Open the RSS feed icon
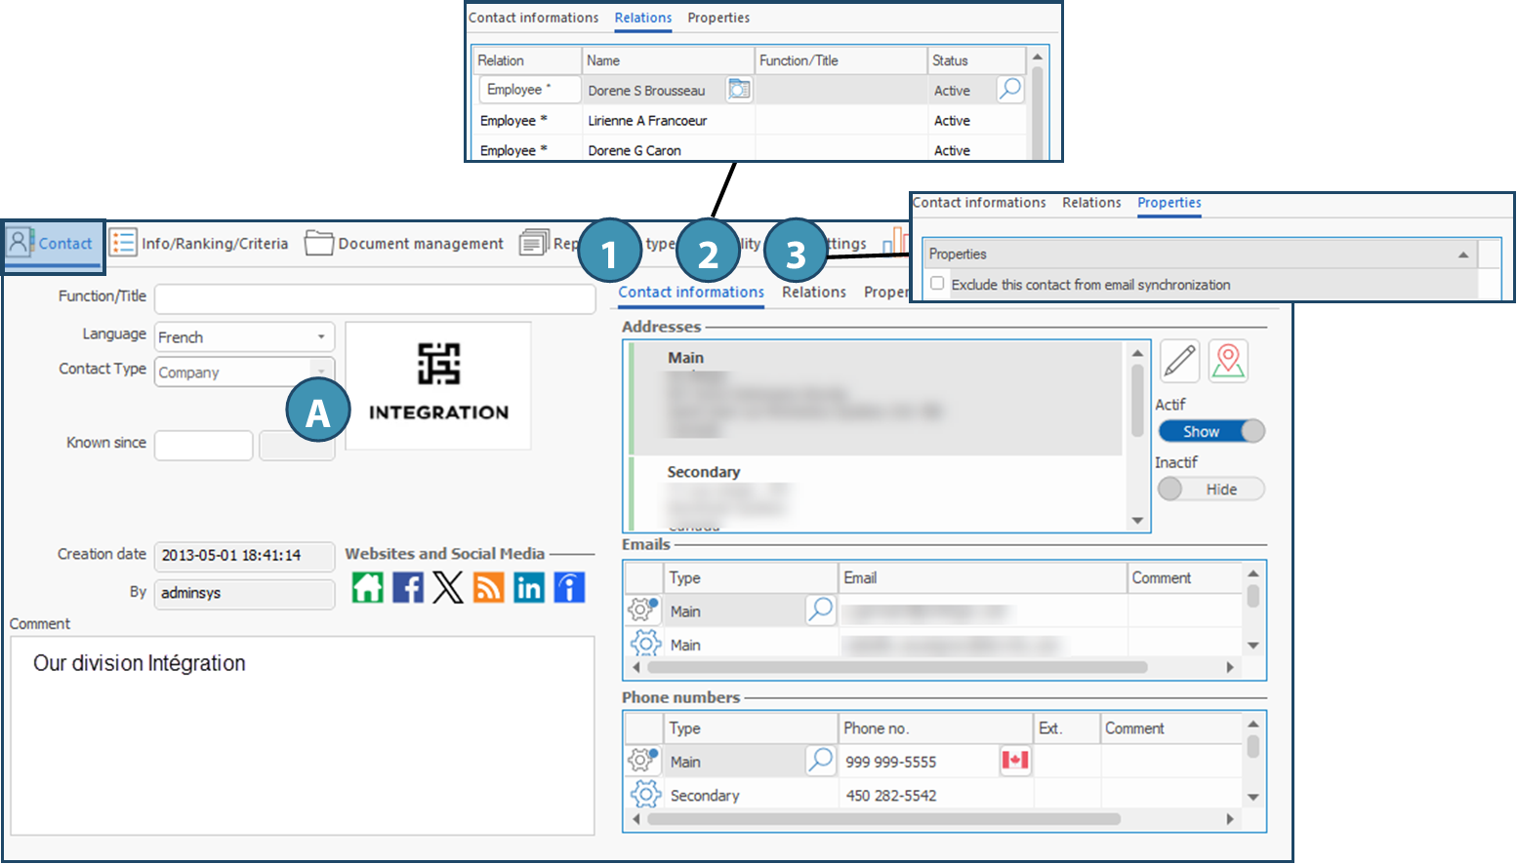The height and width of the screenshot is (864, 1517). (x=489, y=587)
